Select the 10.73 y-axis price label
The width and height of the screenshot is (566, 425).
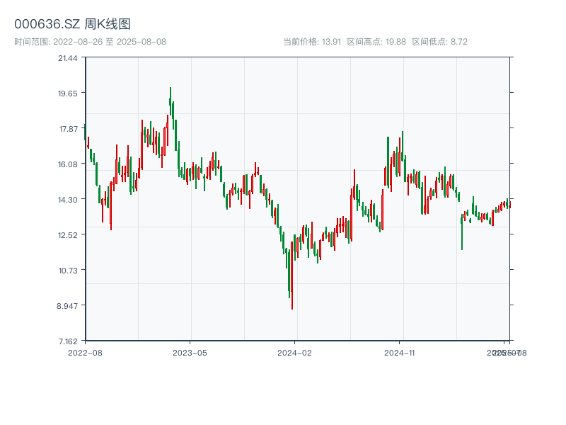[x=68, y=271]
